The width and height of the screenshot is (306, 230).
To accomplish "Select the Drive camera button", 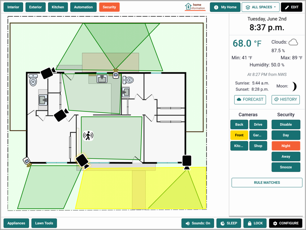I will (x=258, y=125).
